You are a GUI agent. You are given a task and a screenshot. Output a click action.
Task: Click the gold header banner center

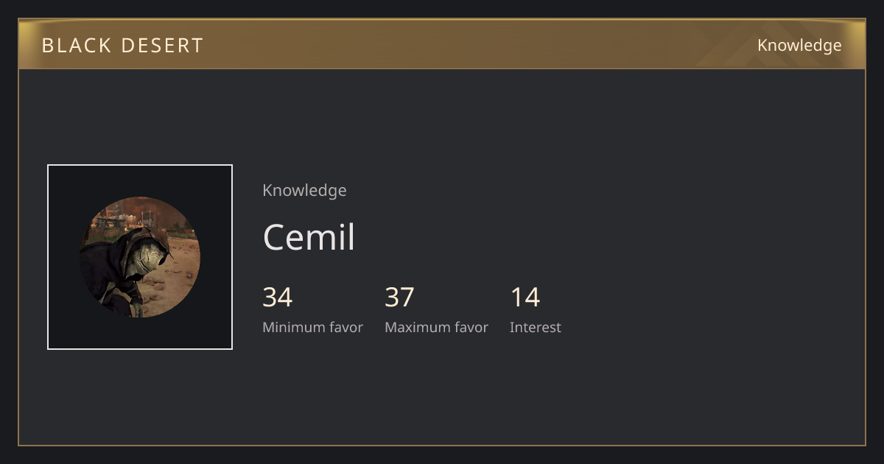pyautogui.click(x=442, y=44)
